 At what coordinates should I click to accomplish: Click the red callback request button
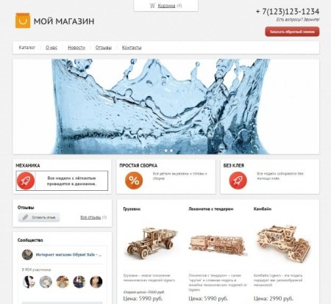click(292, 32)
